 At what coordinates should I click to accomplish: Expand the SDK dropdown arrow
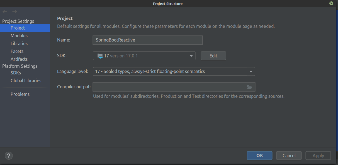coord(191,56)
